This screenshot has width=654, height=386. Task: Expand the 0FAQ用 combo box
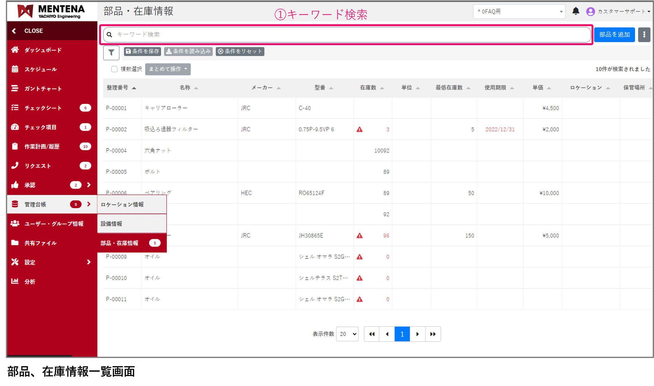tap(519, 12)
